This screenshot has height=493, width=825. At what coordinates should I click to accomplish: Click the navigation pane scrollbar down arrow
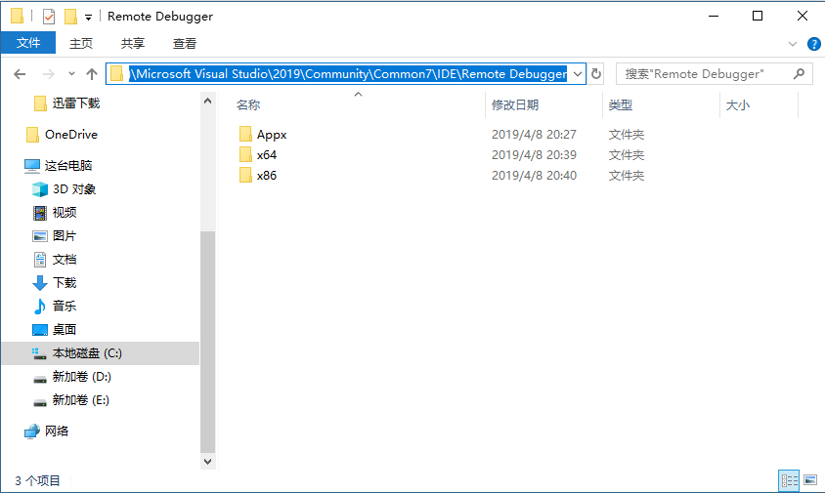[x=207, y=460]
